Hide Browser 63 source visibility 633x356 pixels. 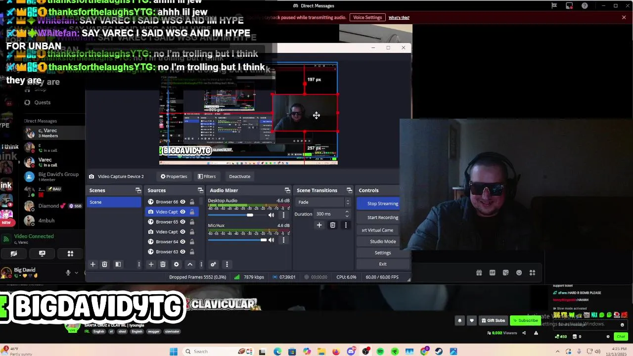pos(182,252)
